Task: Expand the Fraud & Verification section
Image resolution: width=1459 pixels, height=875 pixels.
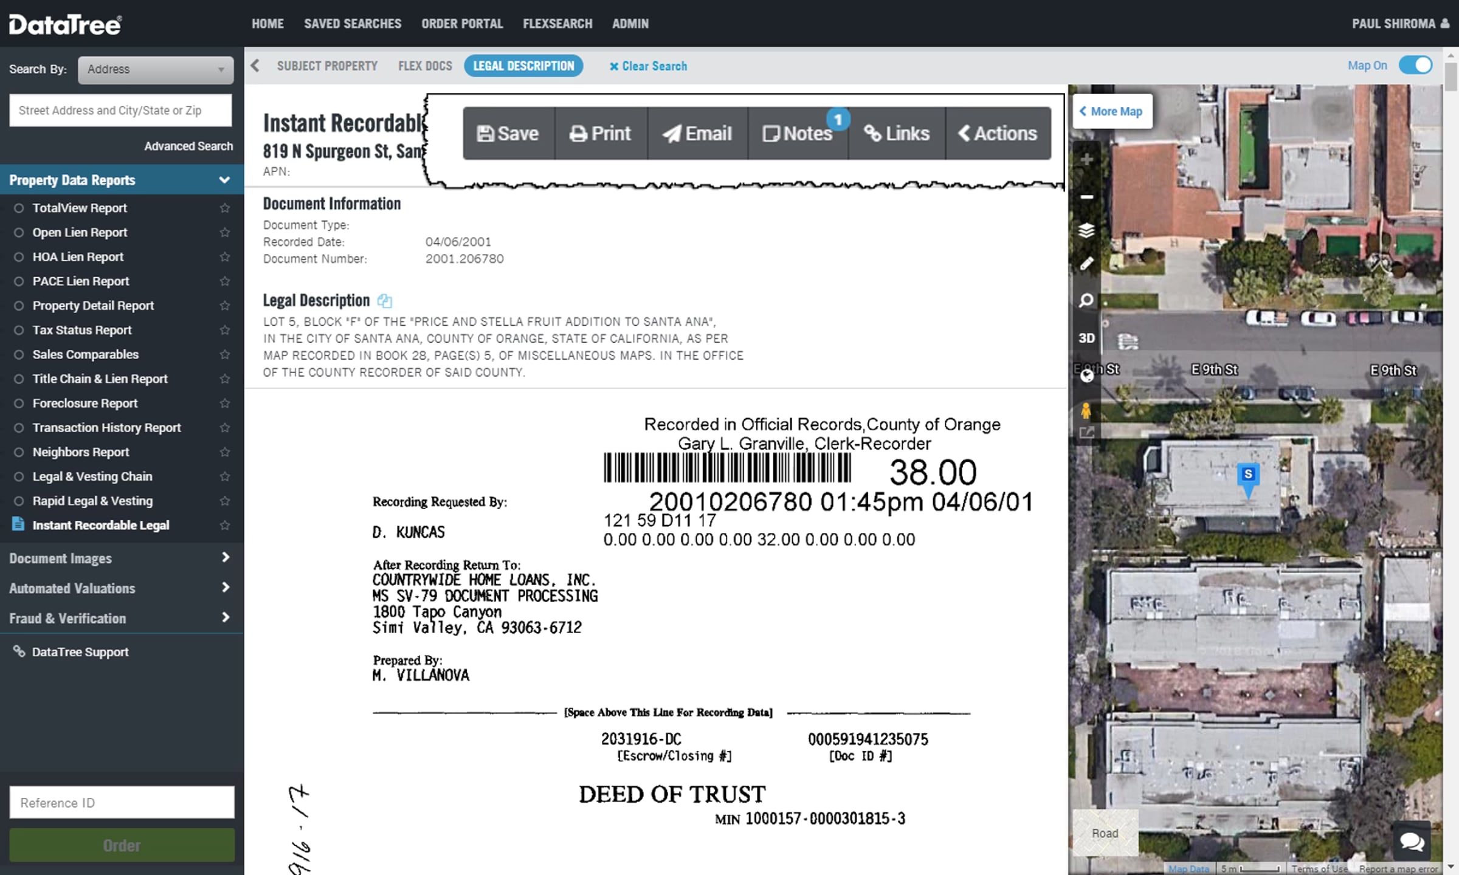Action: (122, 618)
